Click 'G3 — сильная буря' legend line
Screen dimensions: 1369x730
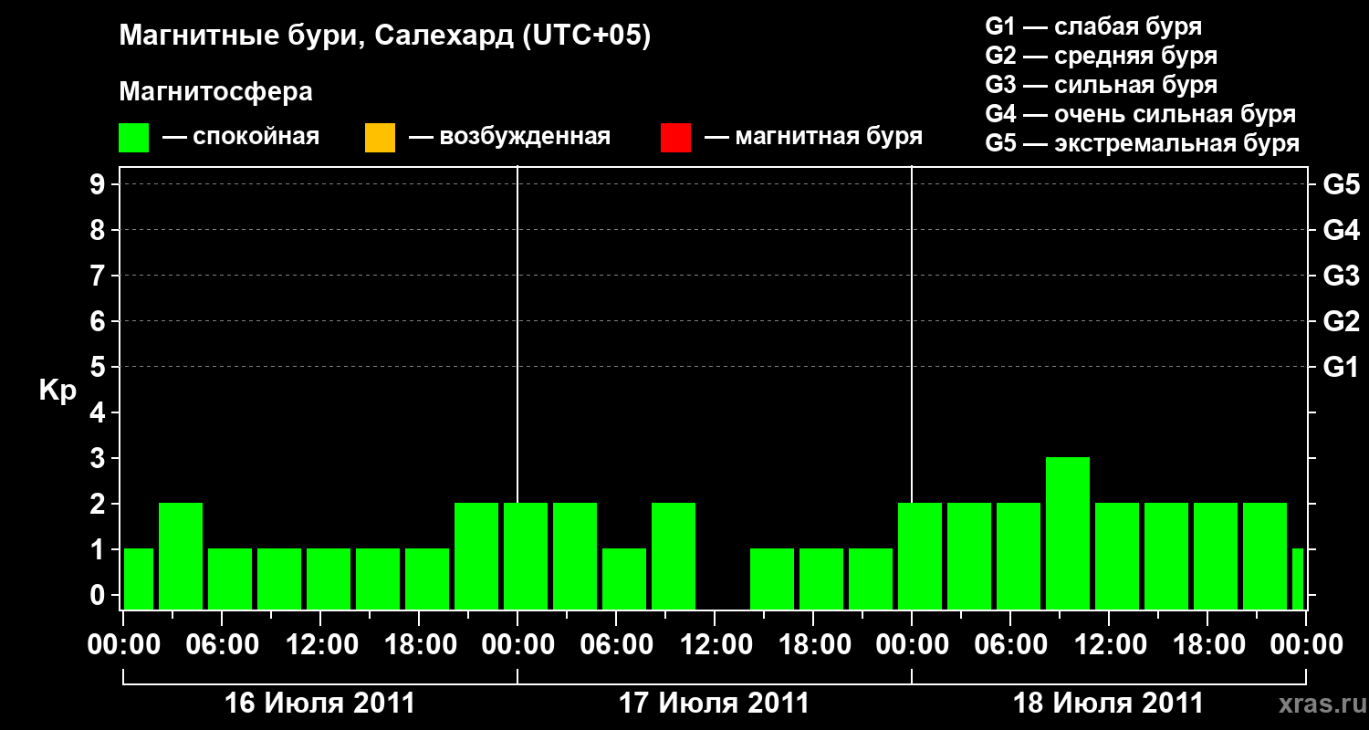pyautogui.click(x=1101, y=85)
